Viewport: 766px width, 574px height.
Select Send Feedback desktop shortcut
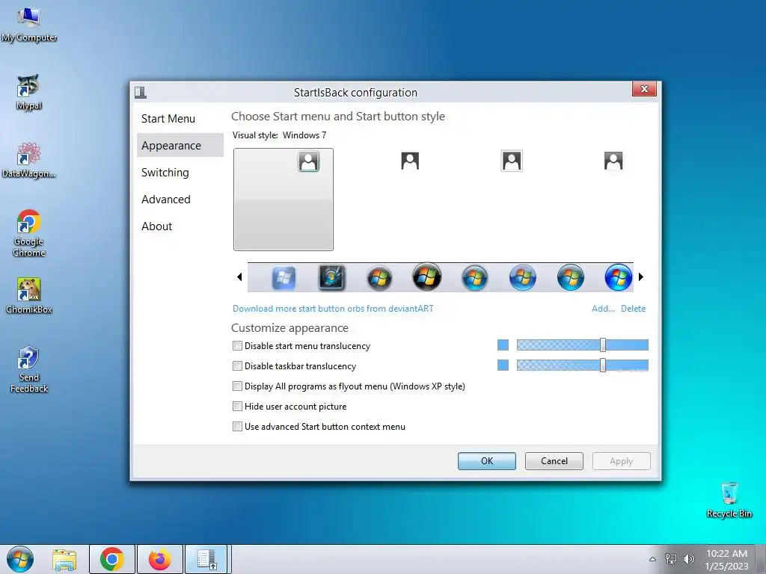coord(29,369)
